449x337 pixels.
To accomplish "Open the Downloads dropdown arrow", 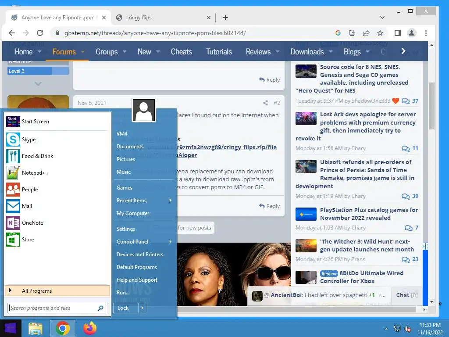I will click(331, 52).
